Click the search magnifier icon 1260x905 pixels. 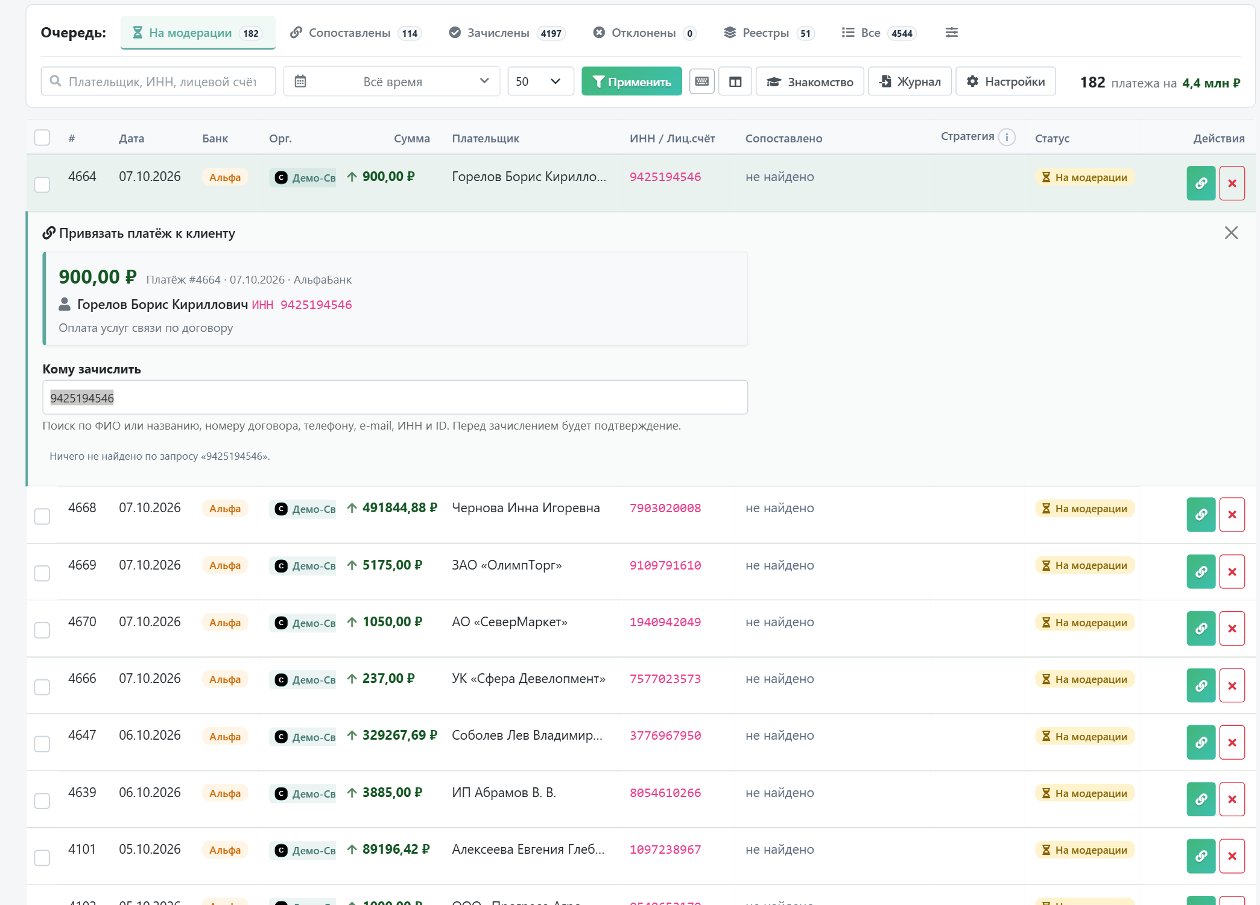click(55, 81)
